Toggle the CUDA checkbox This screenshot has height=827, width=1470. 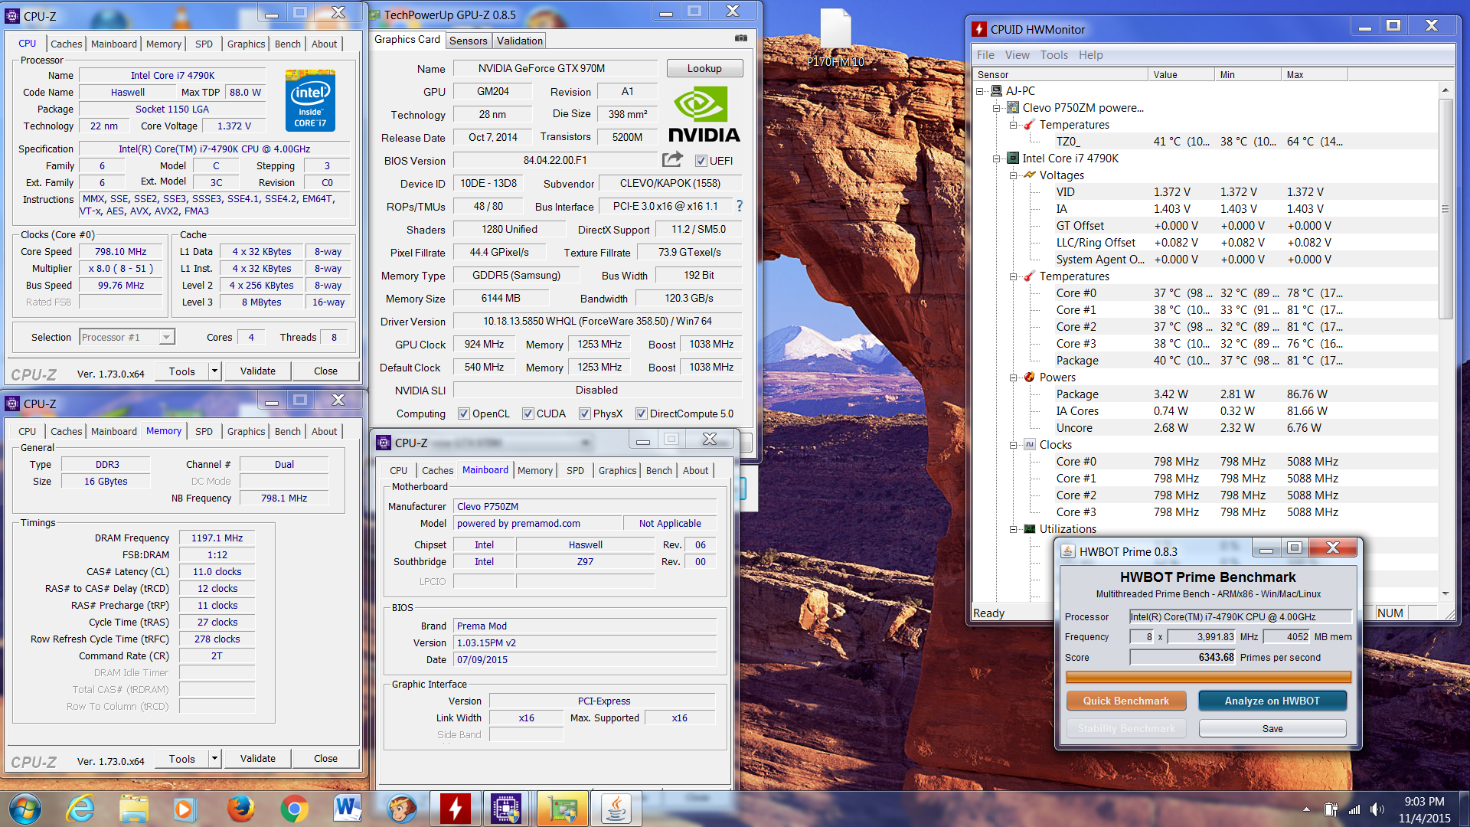(x=528, y=413)
